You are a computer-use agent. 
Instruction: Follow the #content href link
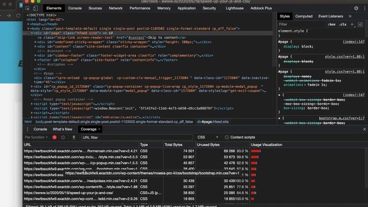pos(136,37)
